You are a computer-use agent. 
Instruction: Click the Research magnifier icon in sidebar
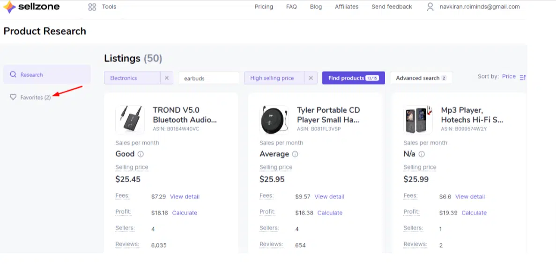[x=13, y=75]
